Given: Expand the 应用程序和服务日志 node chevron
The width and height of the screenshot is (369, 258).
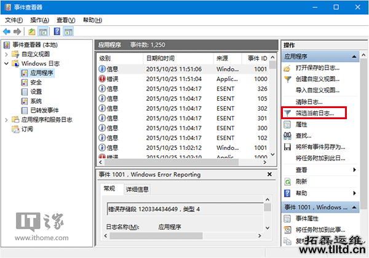Looking at the screenshot, I should point(6,120).
